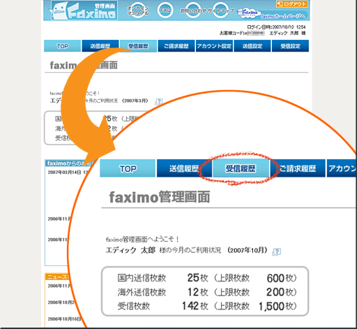Click the red-circled 受信履歴 tab in magnified view
357x329 pixels.
pos(241,168)
